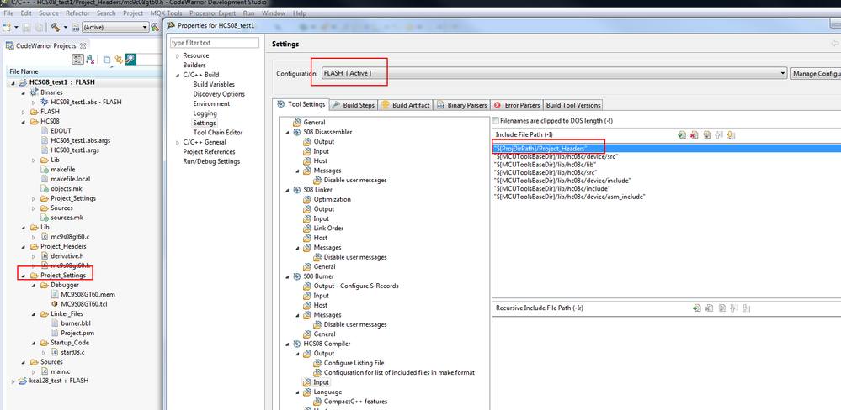
Task: Collapse the HCS08_test1 : FLASH project node
Action: pos(13,82)
